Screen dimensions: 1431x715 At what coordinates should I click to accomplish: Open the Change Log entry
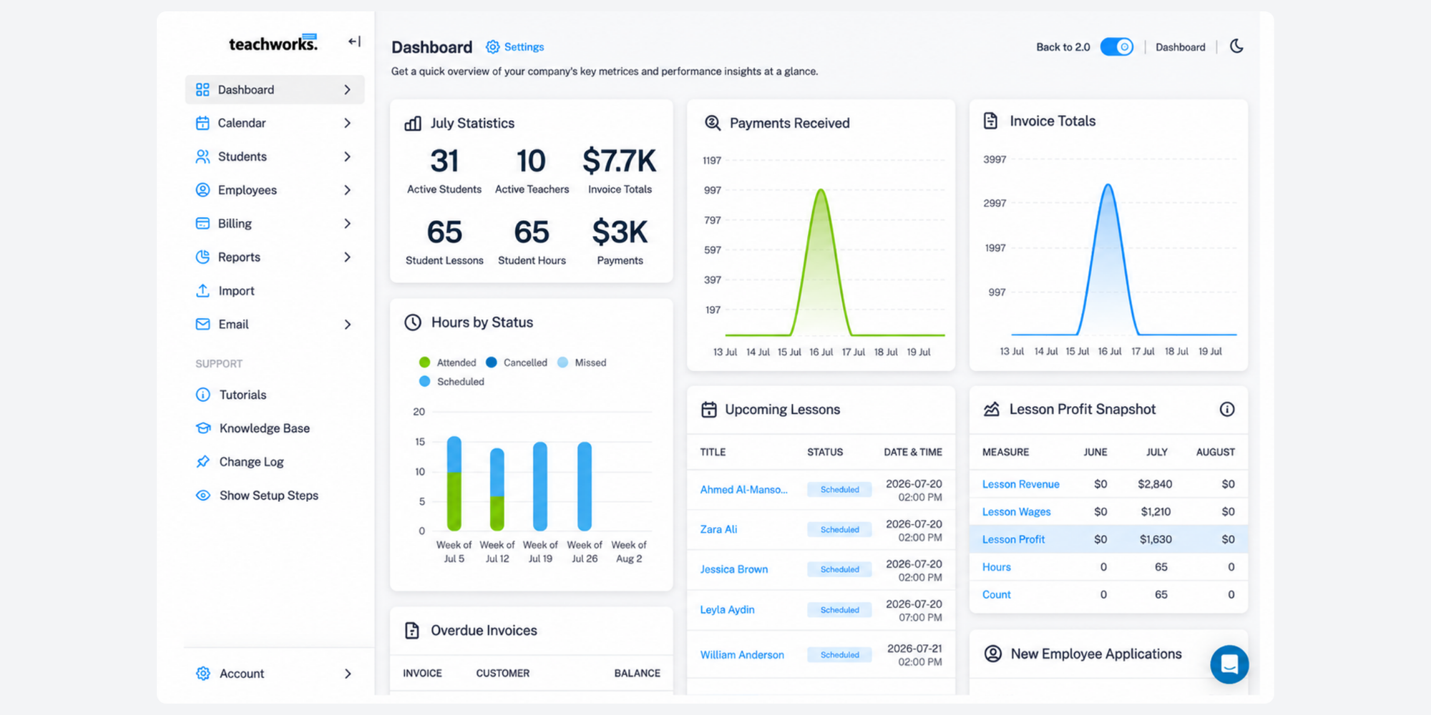(x=251, y=462)
